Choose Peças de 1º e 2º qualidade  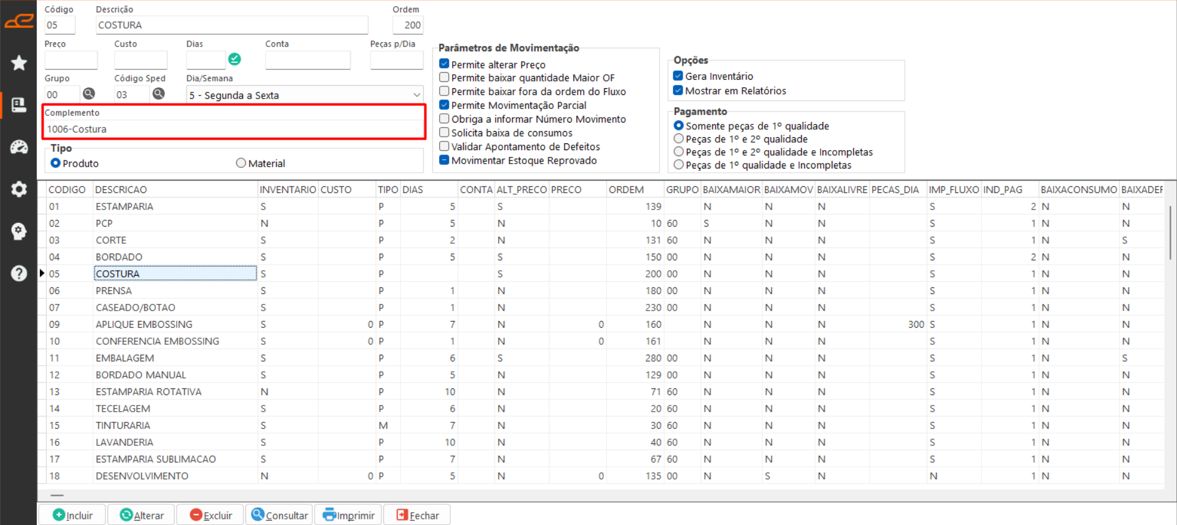pyautogui.click(x=679, y=139)
